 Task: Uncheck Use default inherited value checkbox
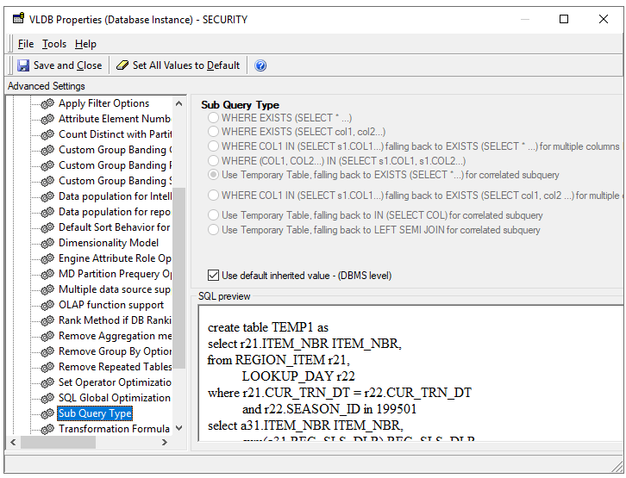(213, 276)
